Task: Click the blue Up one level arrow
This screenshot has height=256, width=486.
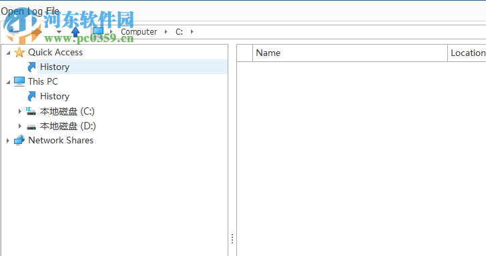Action: [x=75, y=31]
